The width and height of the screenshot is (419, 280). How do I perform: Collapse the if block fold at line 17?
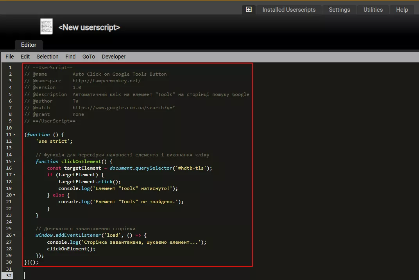click(14, 175)
